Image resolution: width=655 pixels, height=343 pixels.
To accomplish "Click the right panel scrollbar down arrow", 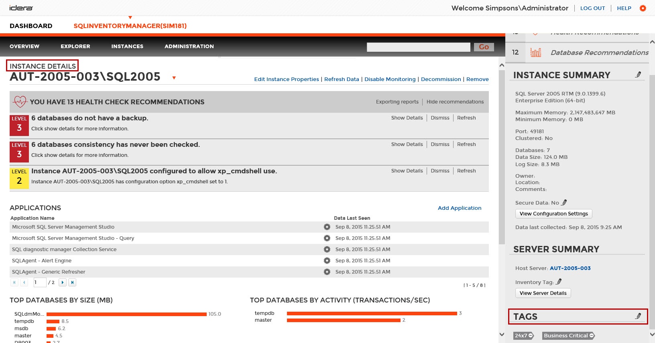I will [x=652, y=334].
